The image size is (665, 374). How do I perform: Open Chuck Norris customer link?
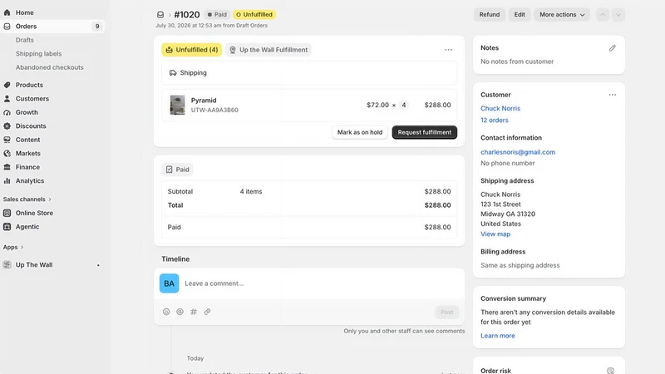coord(500,108)
